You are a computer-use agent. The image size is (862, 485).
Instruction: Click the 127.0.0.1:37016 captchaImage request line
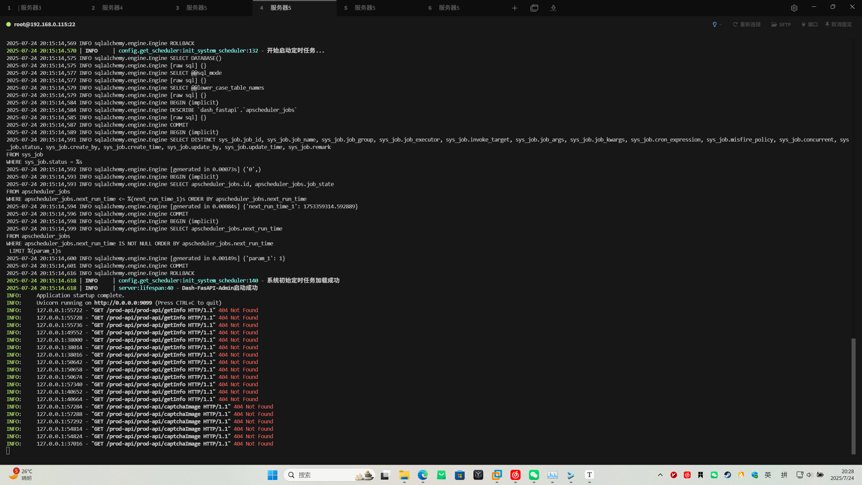[140, 444]
